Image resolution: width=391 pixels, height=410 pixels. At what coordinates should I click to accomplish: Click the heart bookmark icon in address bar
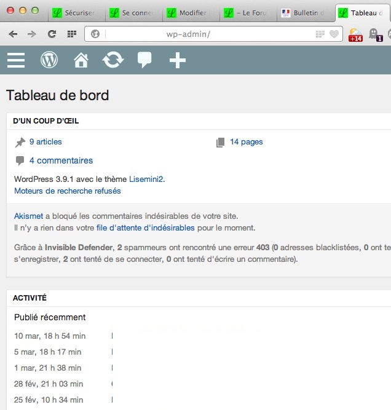(x=334, y=34)
